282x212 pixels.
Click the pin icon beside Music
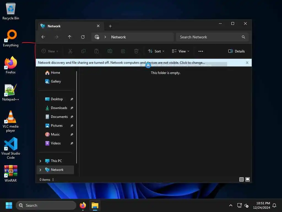point(72,134)
